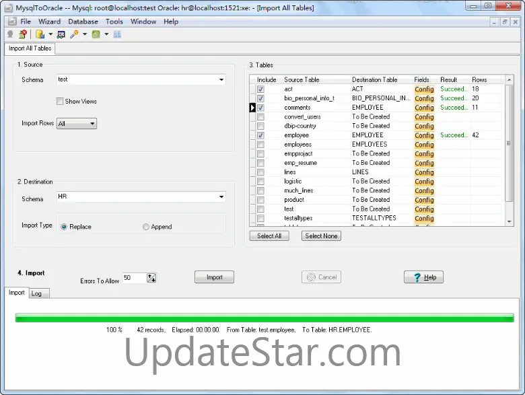The width and height of the screenshot is (525, 395).
Task: Click the green window arrangement icon
Action: (96, 34)
